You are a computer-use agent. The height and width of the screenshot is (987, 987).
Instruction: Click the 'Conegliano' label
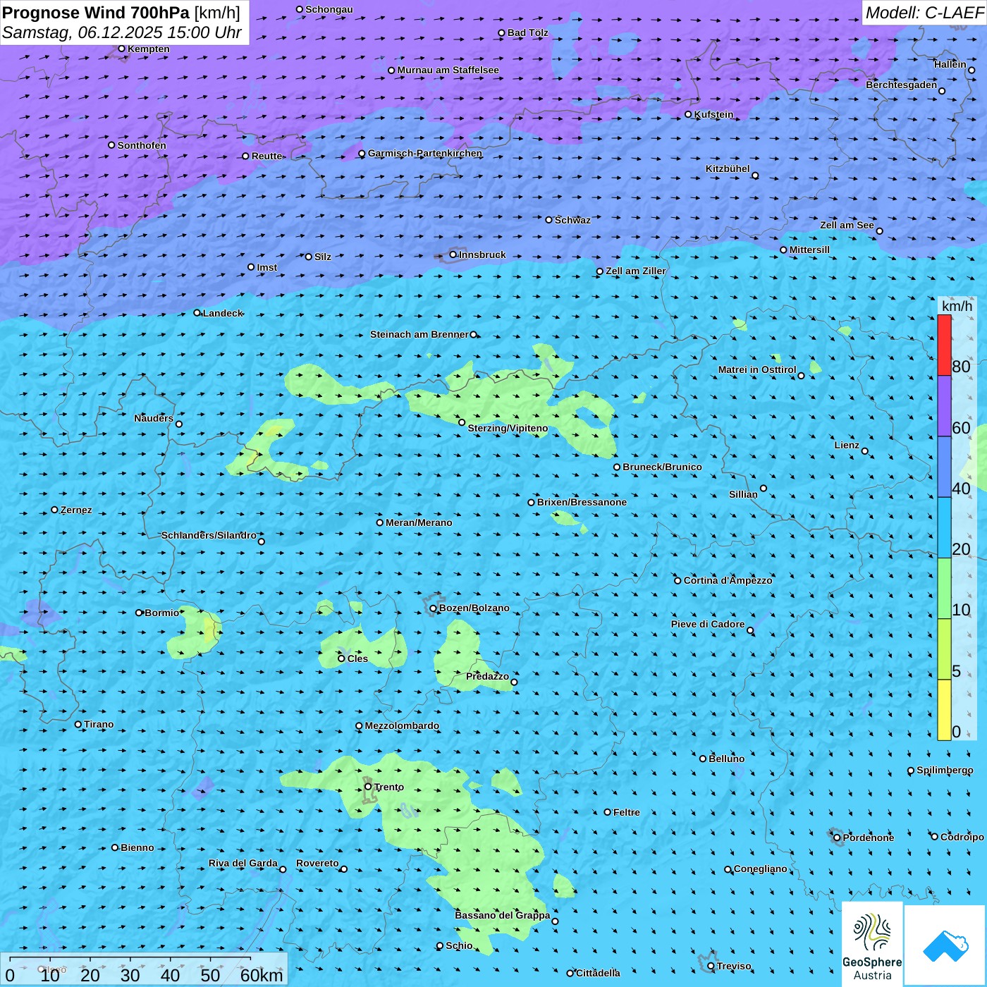point(760,869)
